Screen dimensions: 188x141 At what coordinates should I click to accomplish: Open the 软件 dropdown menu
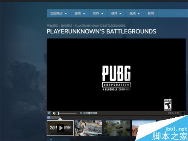pos(98,13)
